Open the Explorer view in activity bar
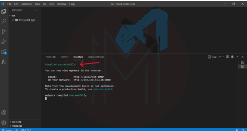 pos(4,11)
